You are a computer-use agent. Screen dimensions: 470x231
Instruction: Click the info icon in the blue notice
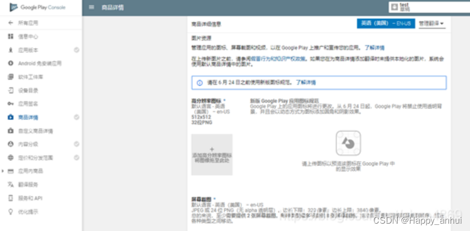click(200, 83)
